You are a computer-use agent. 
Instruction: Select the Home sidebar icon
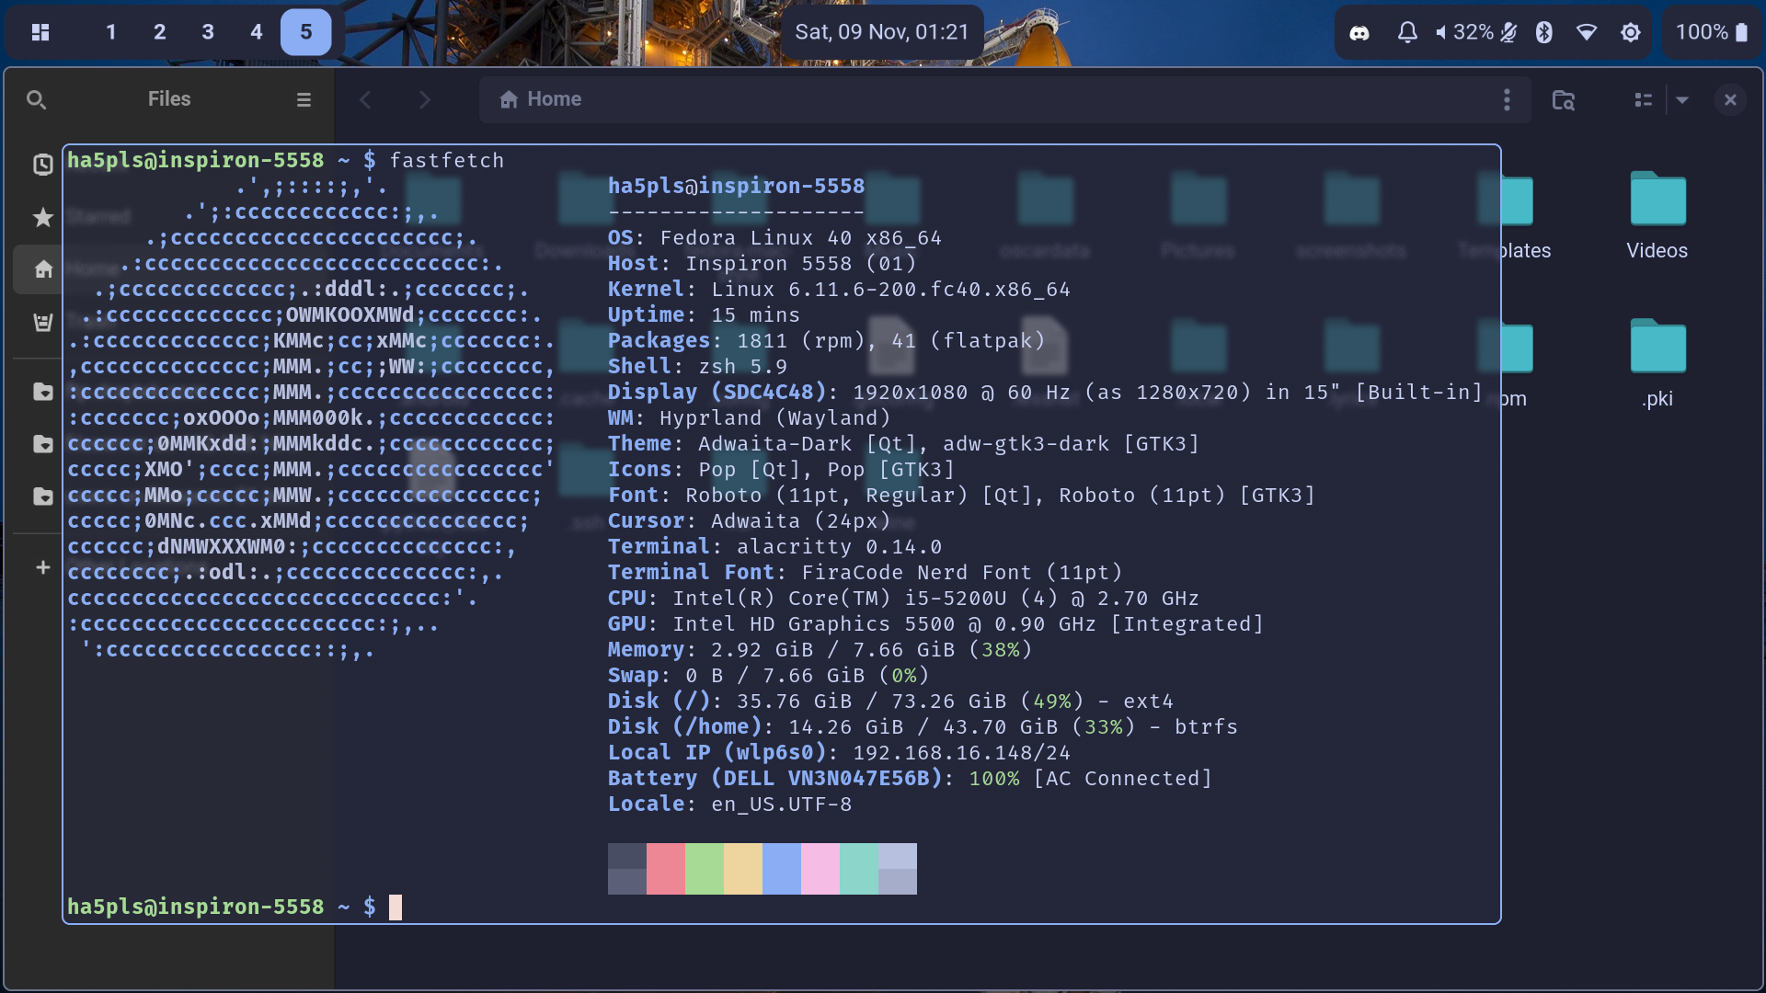[x=42, y=269]
